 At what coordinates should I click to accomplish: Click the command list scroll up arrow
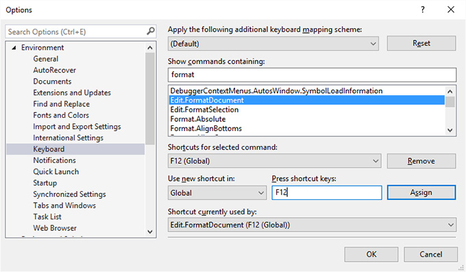coord(450,91)
